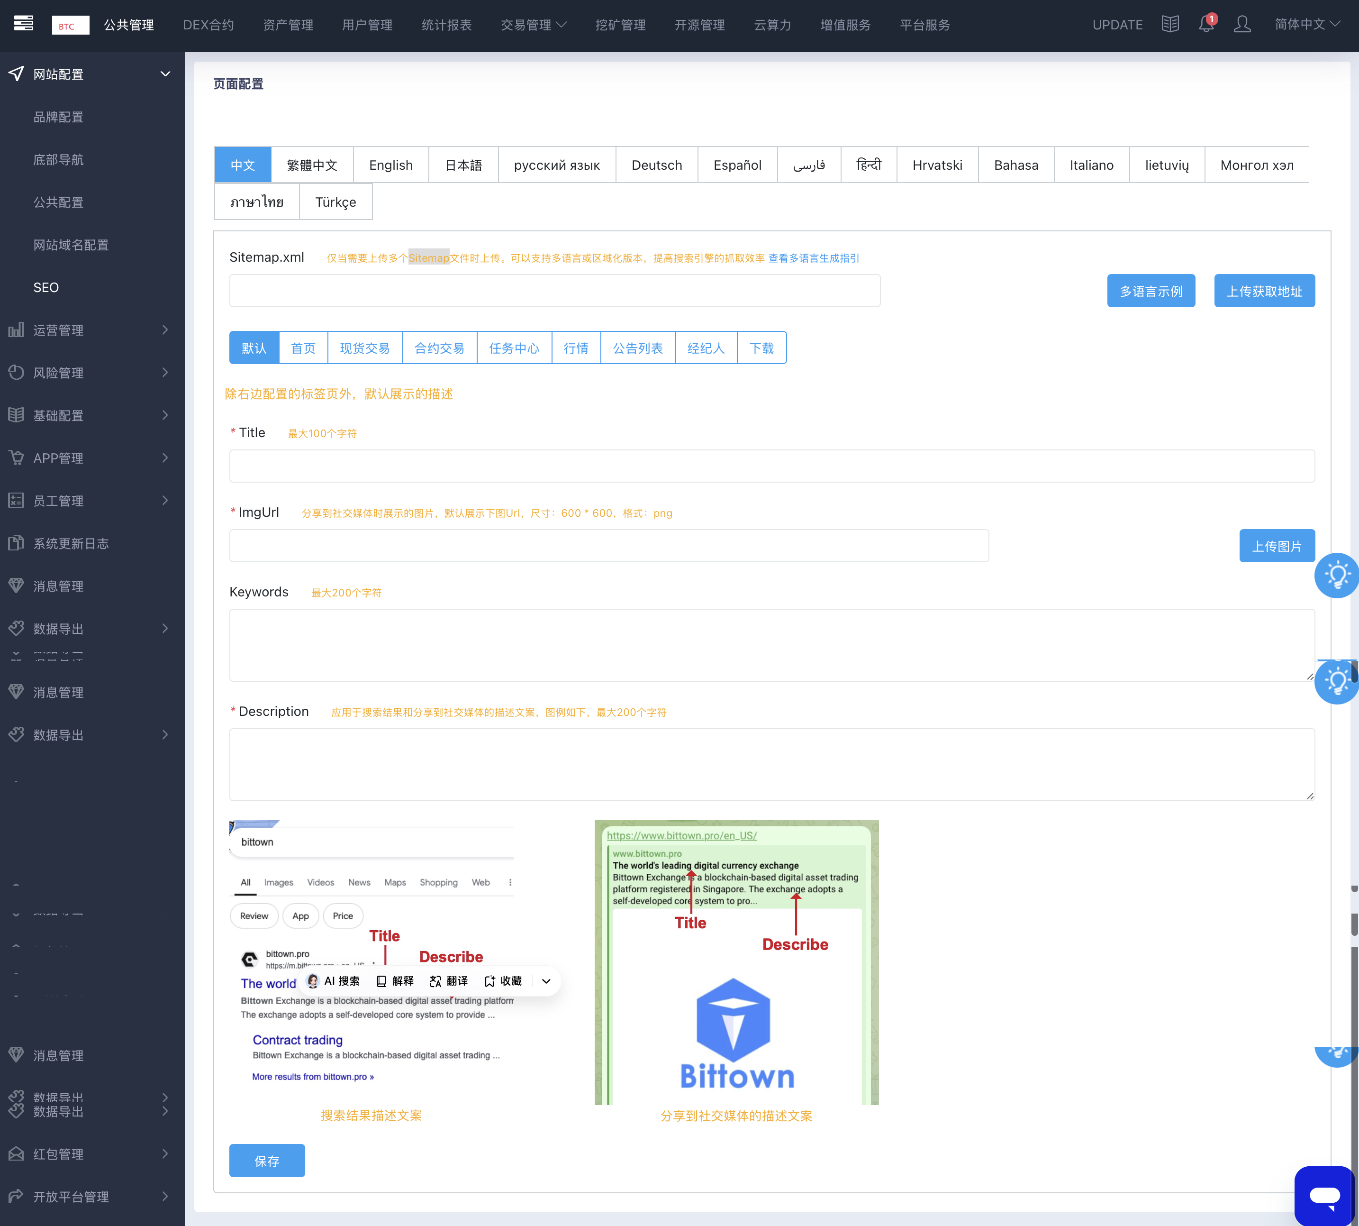Click the lightbulb tip button beside Keywords field
This screenshot has height=1226, width=1359.
(x=1337, y=682)
